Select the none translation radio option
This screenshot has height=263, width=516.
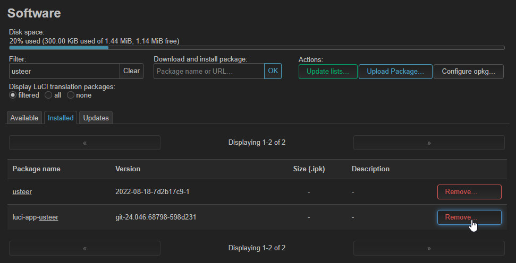(70, 95)
